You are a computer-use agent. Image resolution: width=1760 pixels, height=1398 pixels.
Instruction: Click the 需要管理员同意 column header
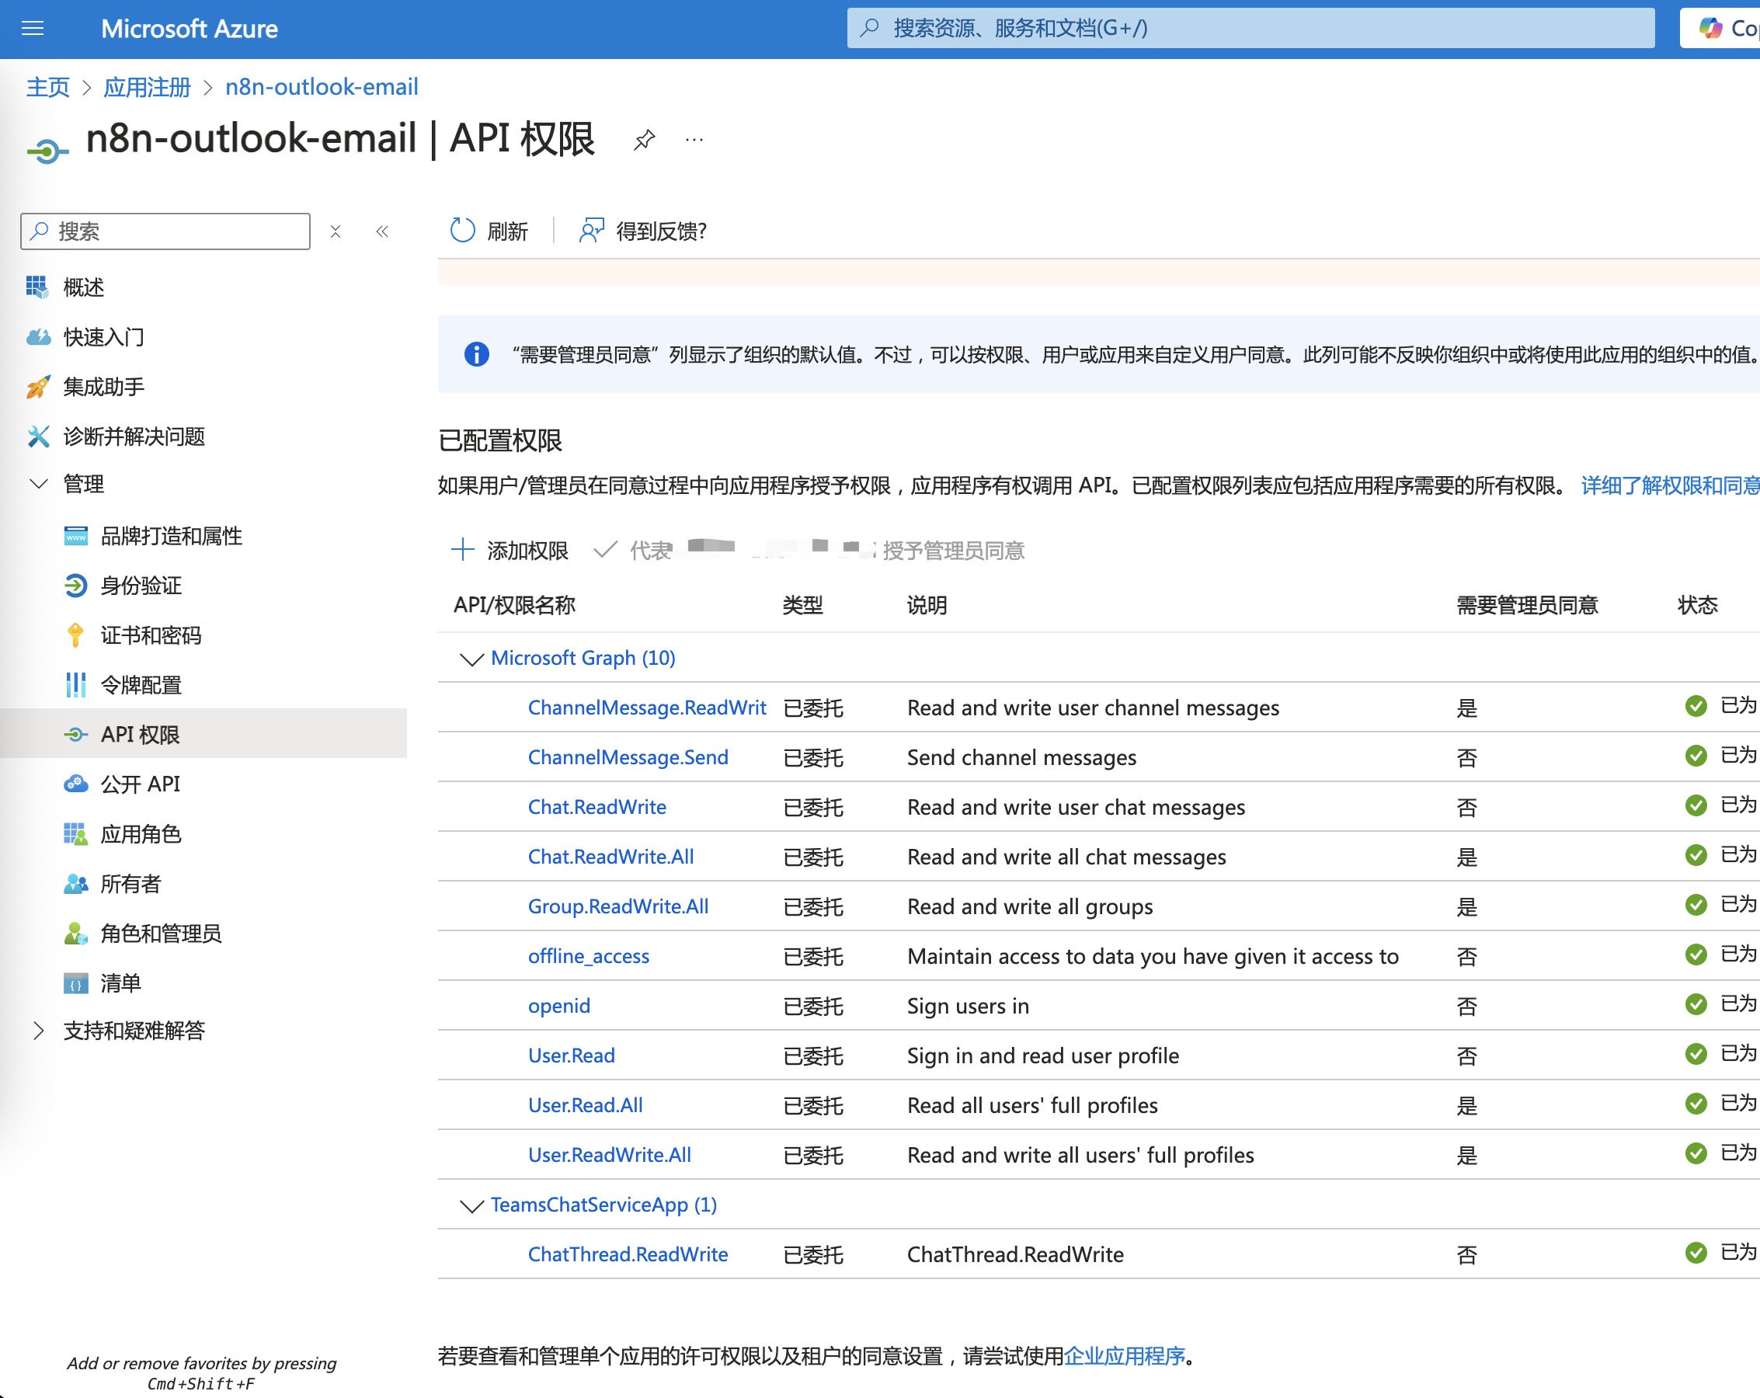pyautogui.click(x=1527, y=605)
